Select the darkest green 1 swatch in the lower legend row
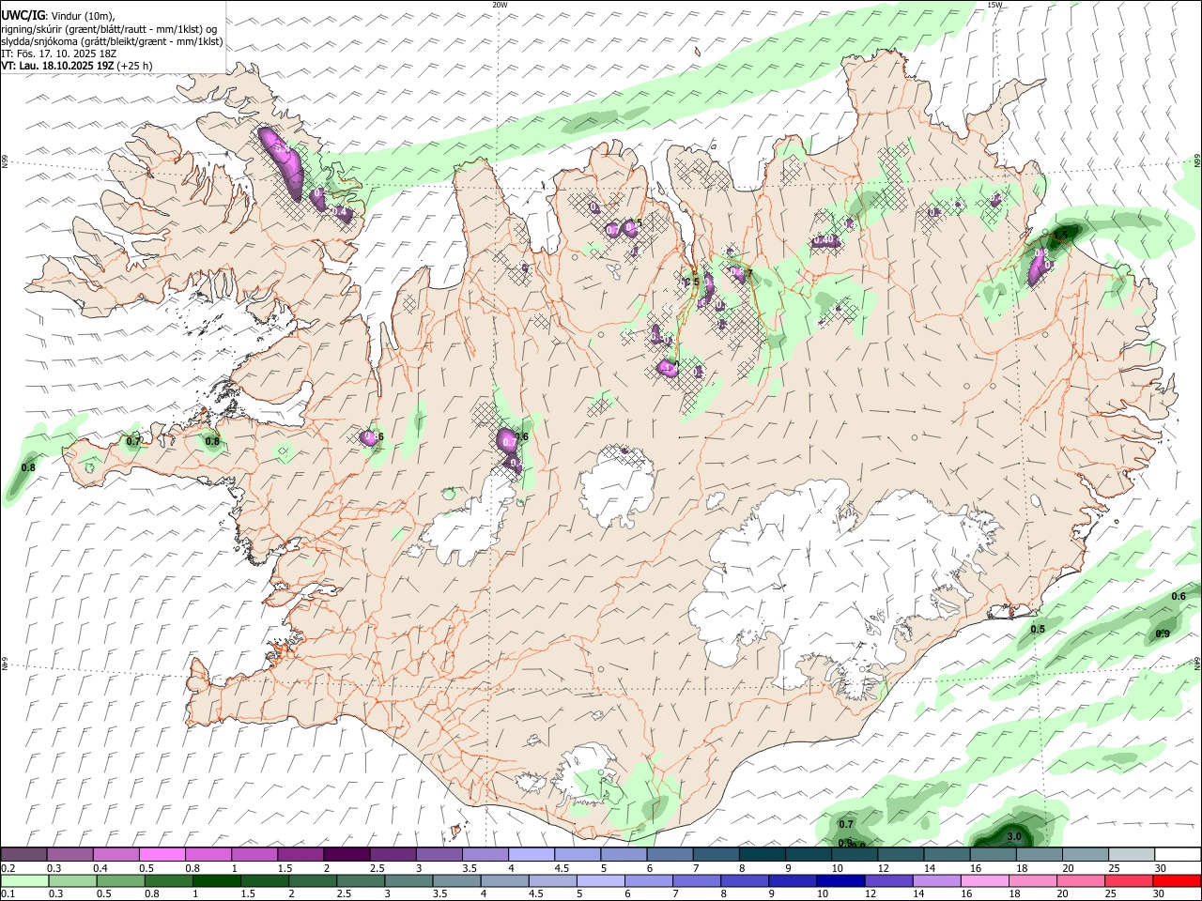This screenshot has width=1202, height=901. tap(218, 880)
